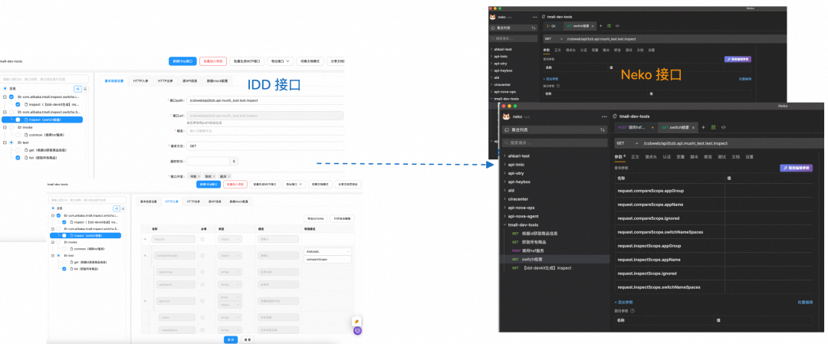
Task: Select the HTTP出参 tab on IDD basic-info page
Action: (x=166, y=81)
